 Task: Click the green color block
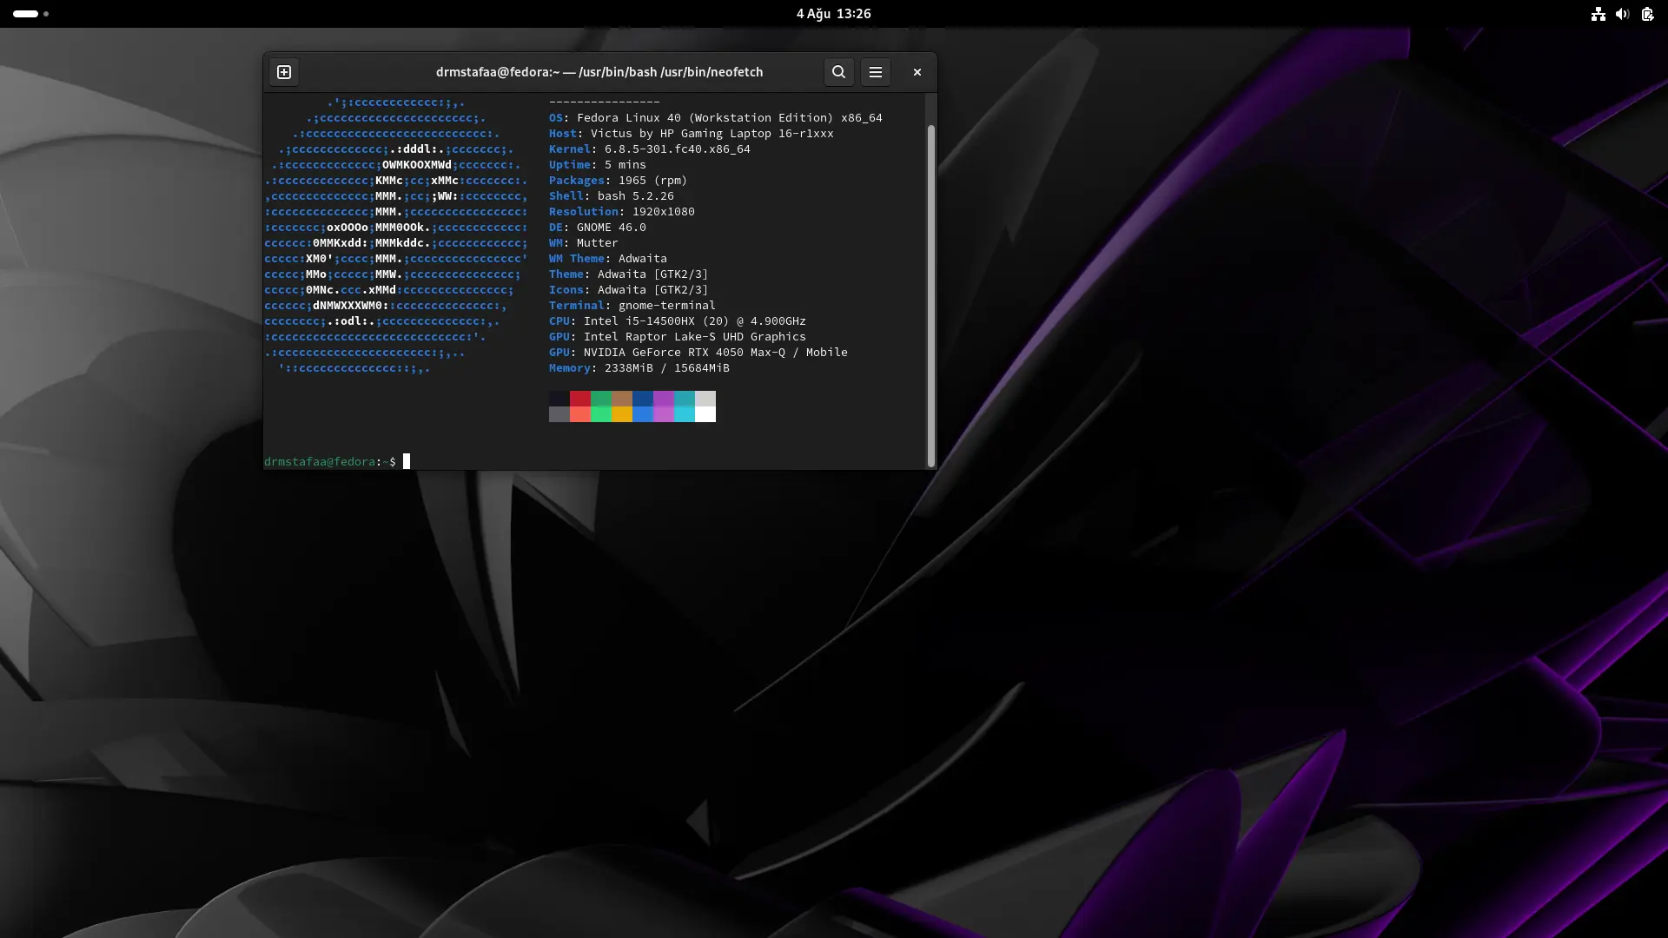tap(601, 399)
